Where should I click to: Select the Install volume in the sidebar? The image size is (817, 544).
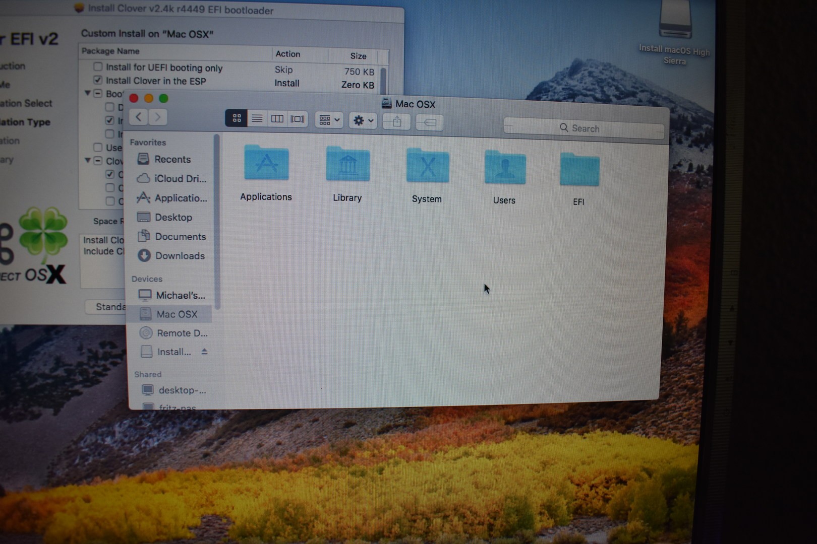[166, 352]
